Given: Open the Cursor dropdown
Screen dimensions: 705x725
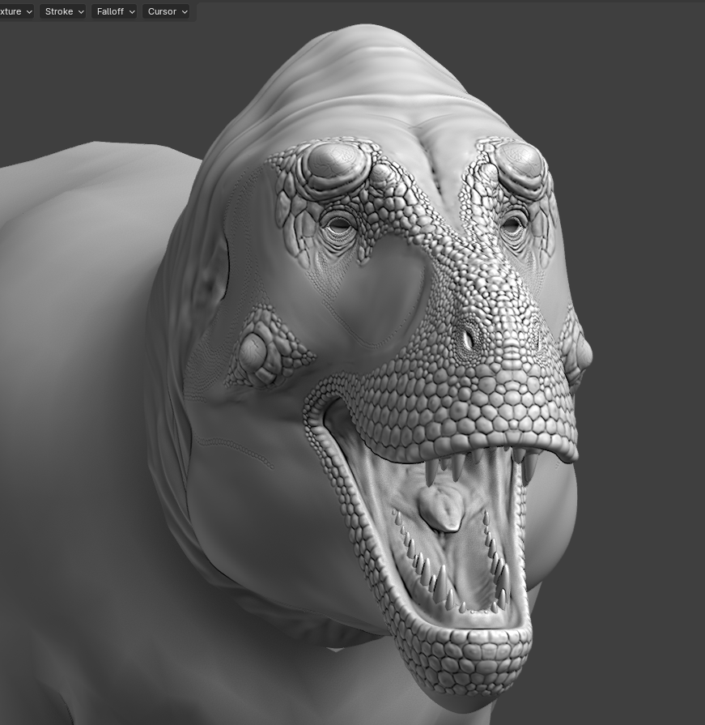Looking at the screenshot, I should [166, 11].
